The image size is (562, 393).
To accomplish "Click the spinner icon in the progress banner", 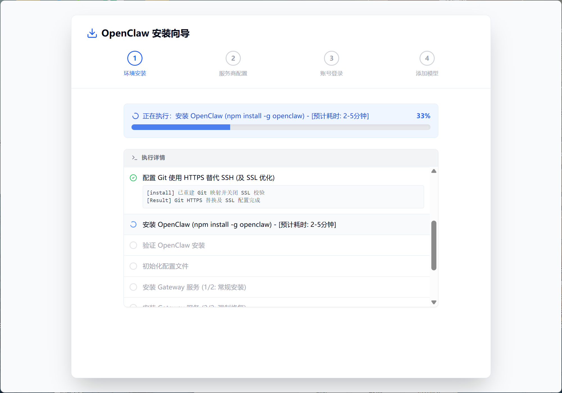I will pyautogui.click(x=135, y=115).
